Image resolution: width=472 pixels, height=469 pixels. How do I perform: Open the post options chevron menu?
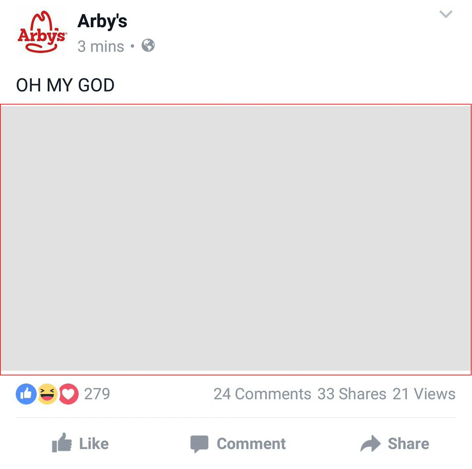446,15
